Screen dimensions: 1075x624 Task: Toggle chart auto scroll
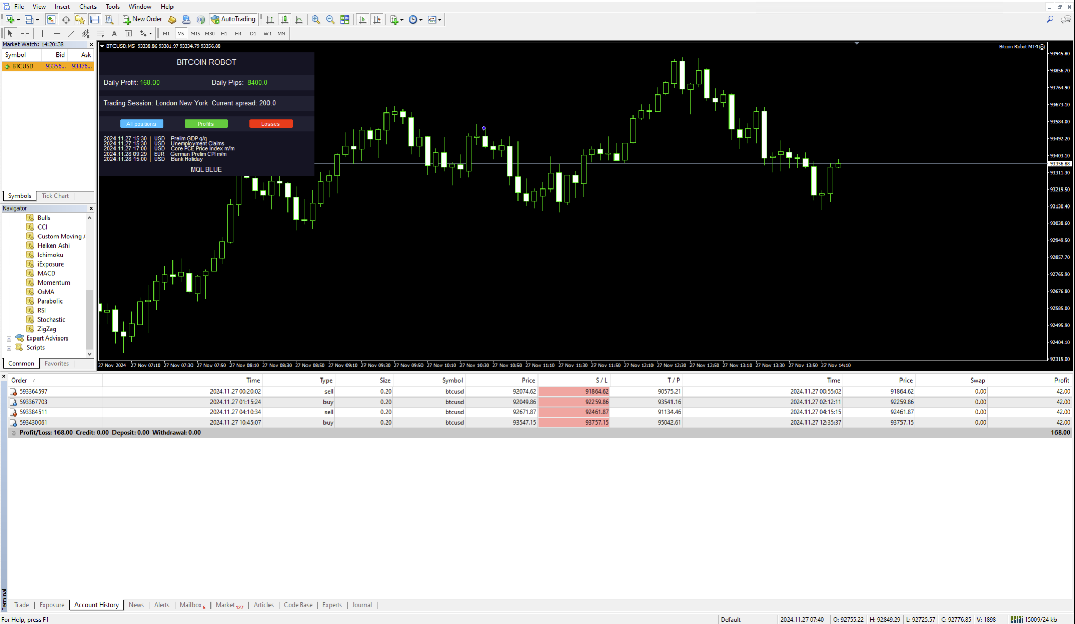click(x=363, y=20)
